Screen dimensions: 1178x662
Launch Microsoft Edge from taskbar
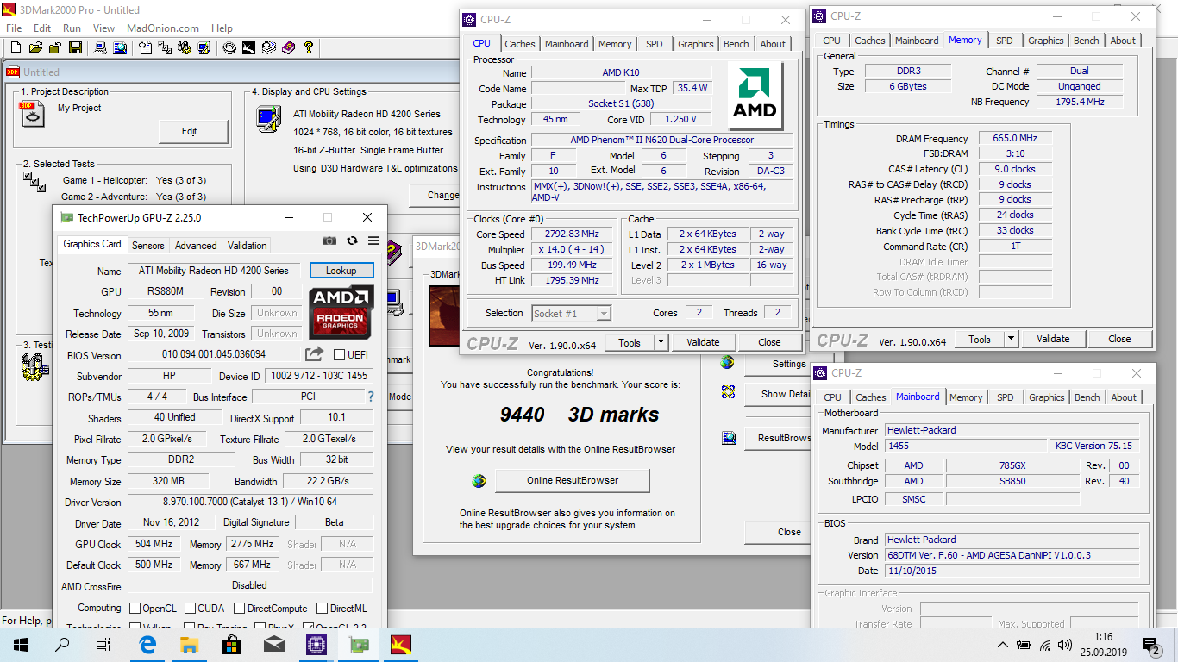pyautogui.click(x=147, y=644)
